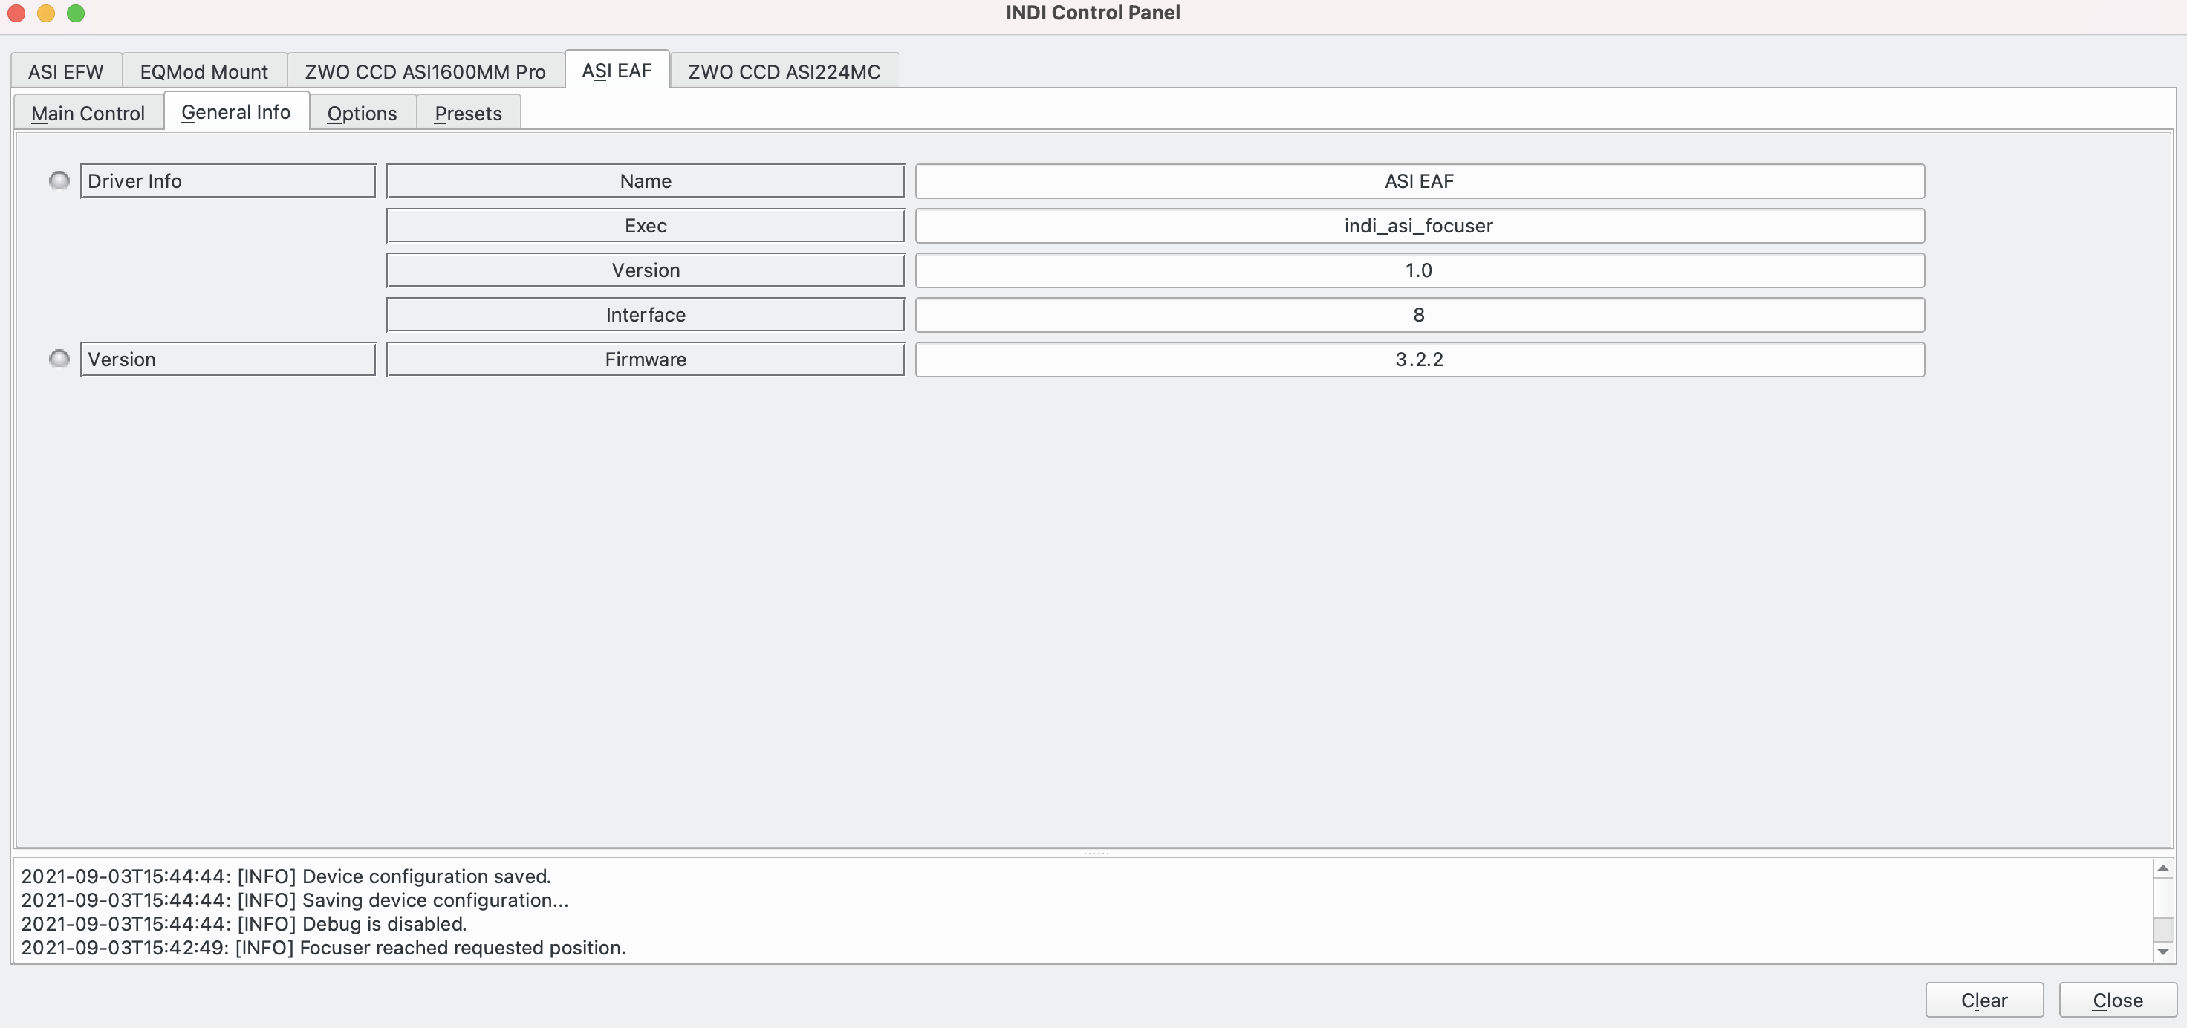Select the Presets tab
The width and height of the screenshot is (2187, 1028).
click(467, 111)
